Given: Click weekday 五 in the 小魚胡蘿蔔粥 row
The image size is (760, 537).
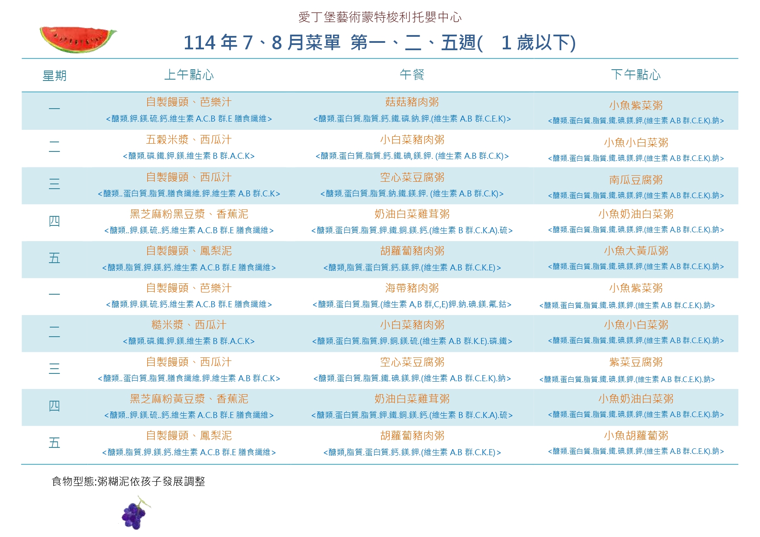Looking at the screenshot, I should pyautogui.click(x=55, y=443).
